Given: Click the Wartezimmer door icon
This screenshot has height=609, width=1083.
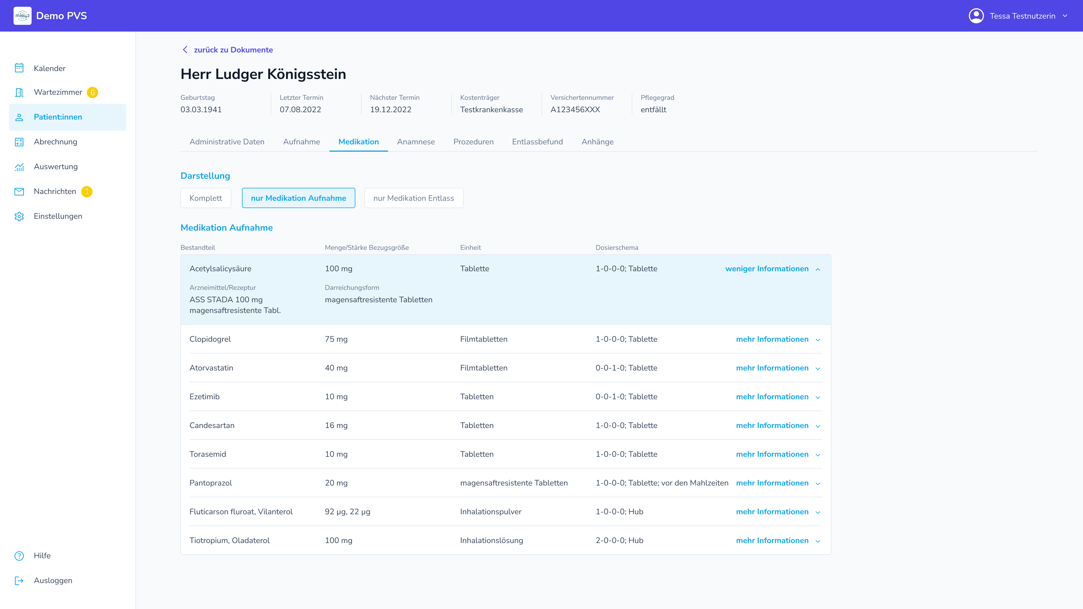Looking at the screenshot, I should [19, 92].
